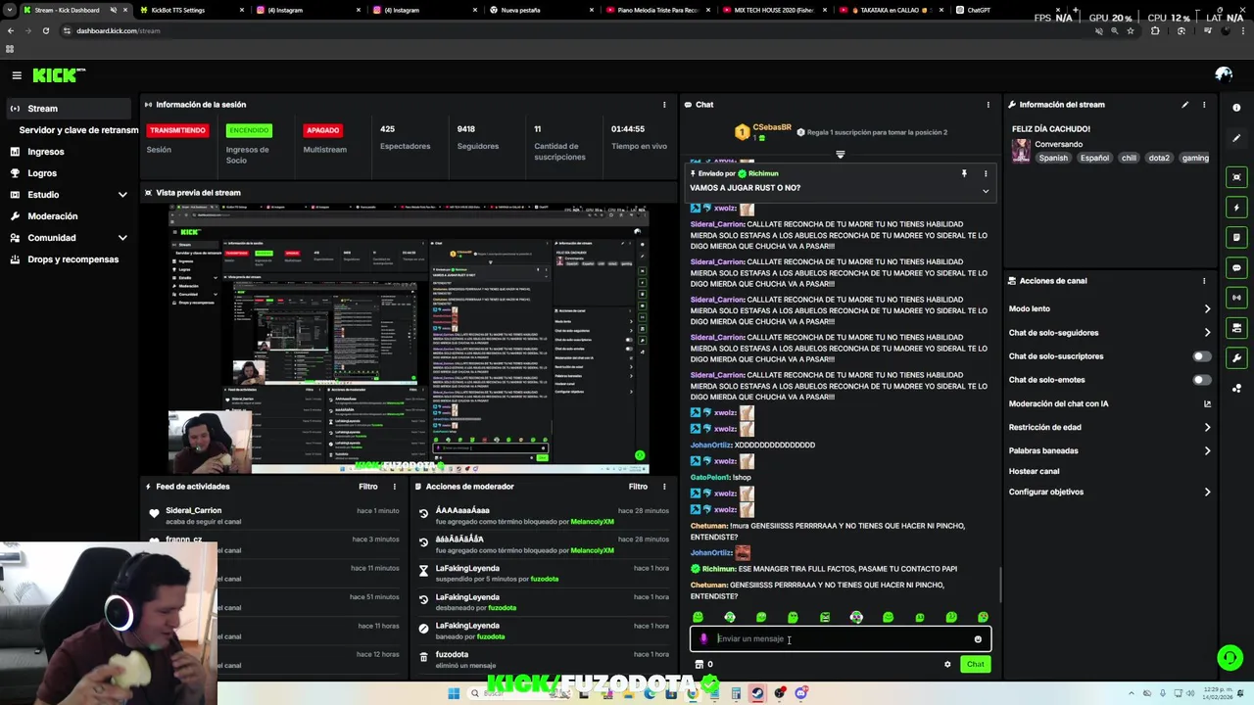Open Moderación del chat con IA external link
Screen dimensions: 1254x705
1207,403
